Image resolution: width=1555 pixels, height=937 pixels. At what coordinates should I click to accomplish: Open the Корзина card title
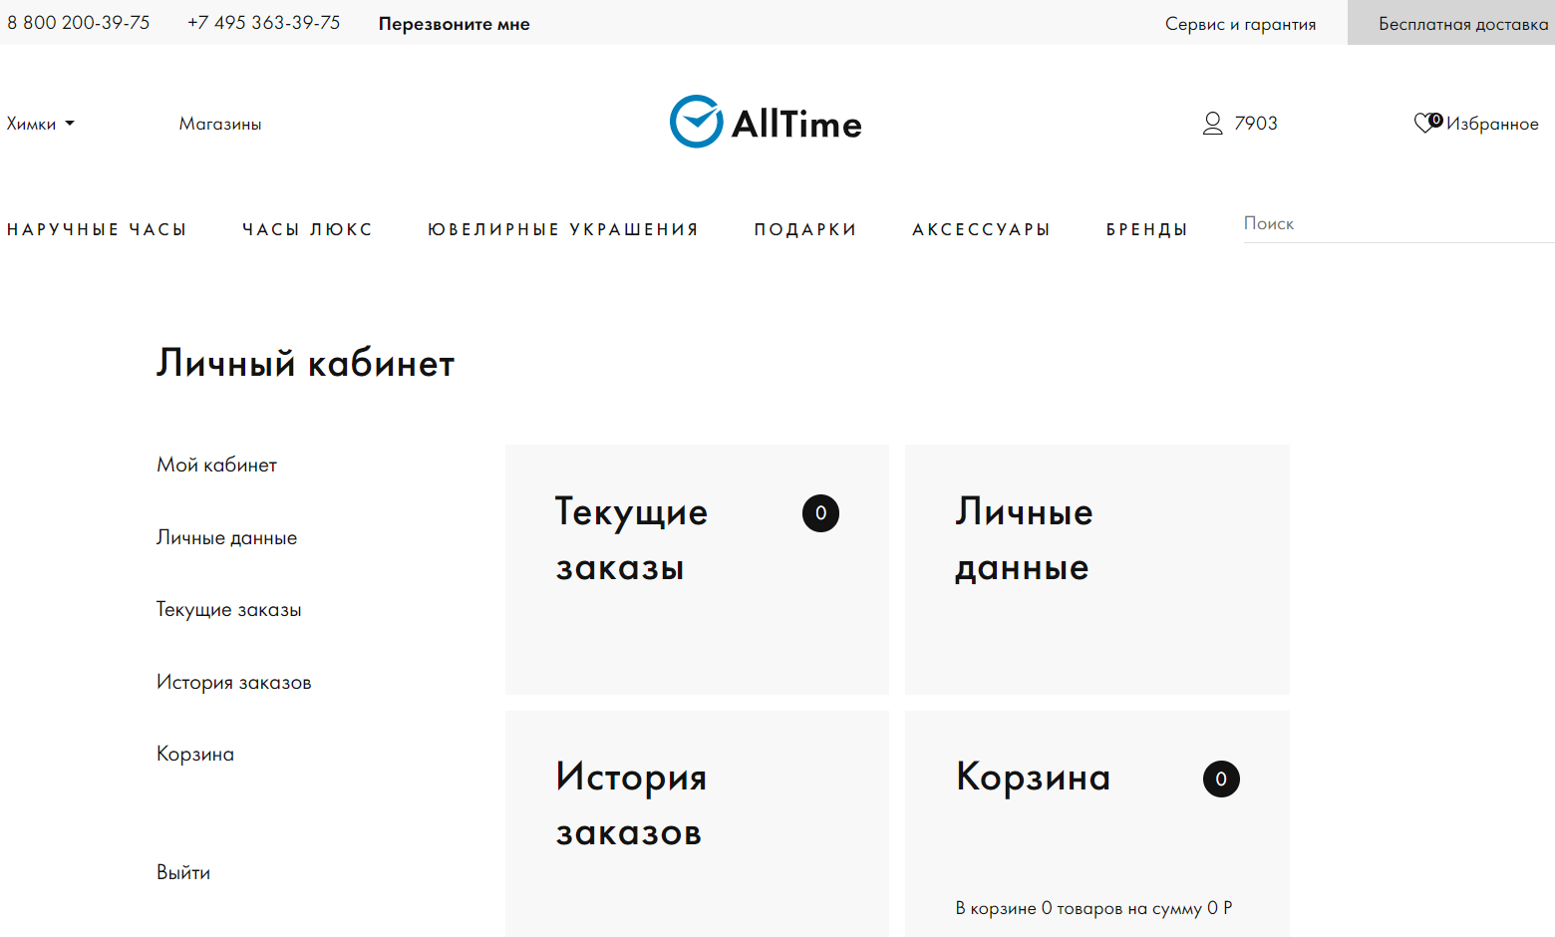tap(1033, 777)
